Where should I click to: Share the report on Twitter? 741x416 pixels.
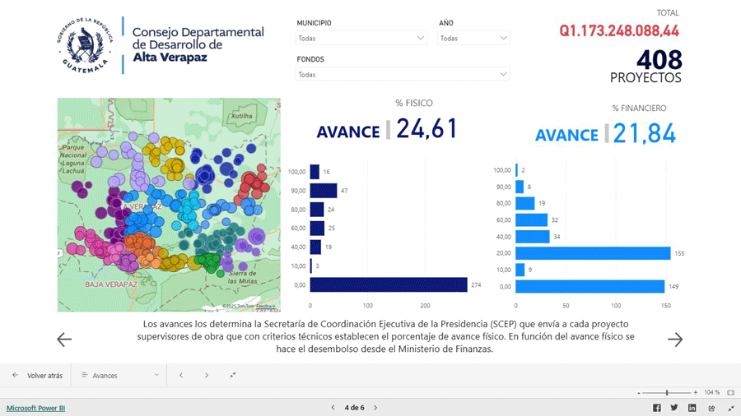pyautogui.click(x=674, y=408)
